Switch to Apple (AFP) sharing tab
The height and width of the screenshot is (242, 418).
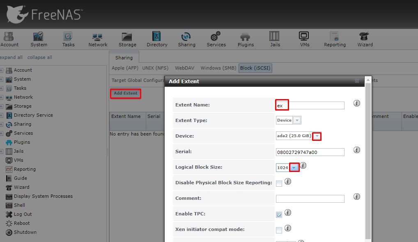[x=125, y=68]
